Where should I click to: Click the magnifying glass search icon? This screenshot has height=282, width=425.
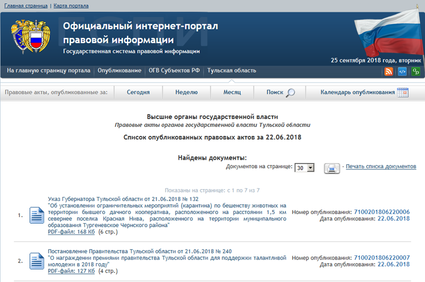click(x=290, y=92)
